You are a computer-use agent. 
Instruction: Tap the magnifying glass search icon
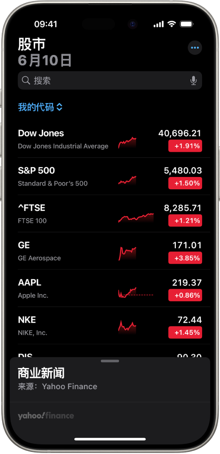pyautogui.click(x=26, y=80)
